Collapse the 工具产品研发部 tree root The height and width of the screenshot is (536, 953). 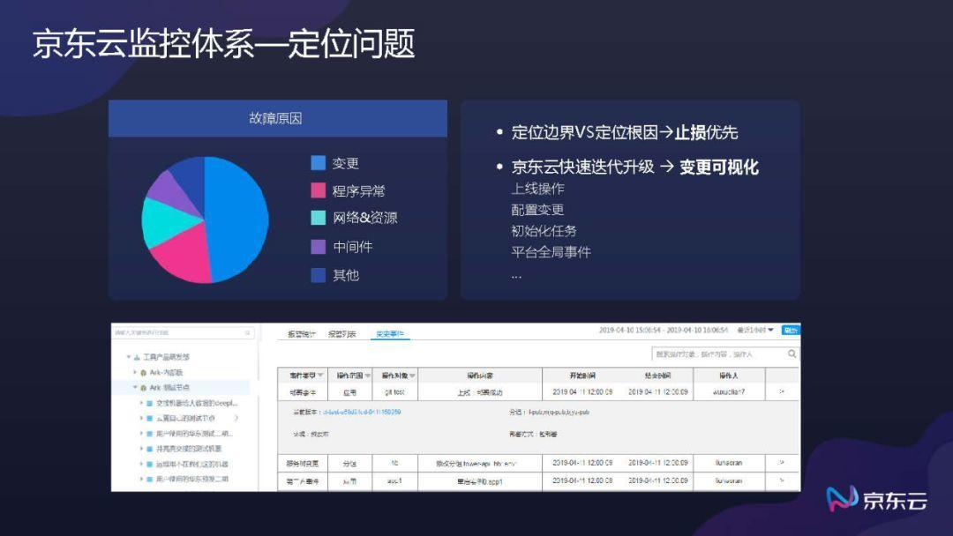(129, 357)
